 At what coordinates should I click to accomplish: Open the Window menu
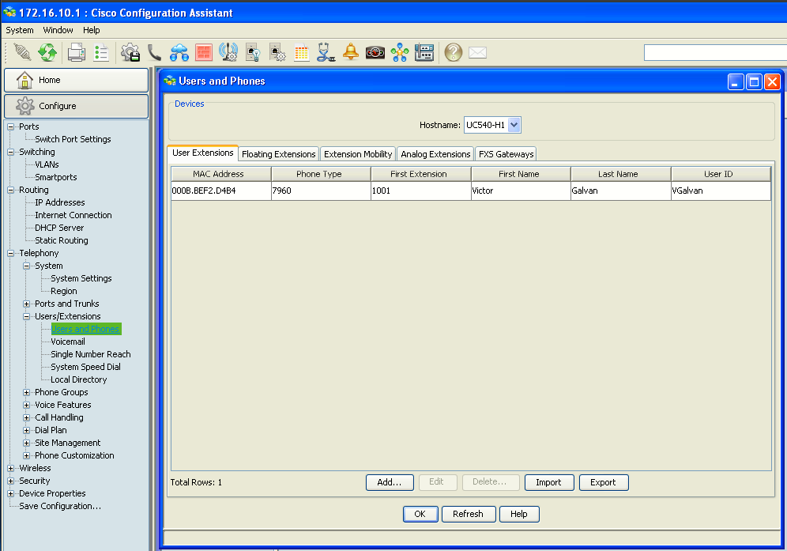[58, 30]
